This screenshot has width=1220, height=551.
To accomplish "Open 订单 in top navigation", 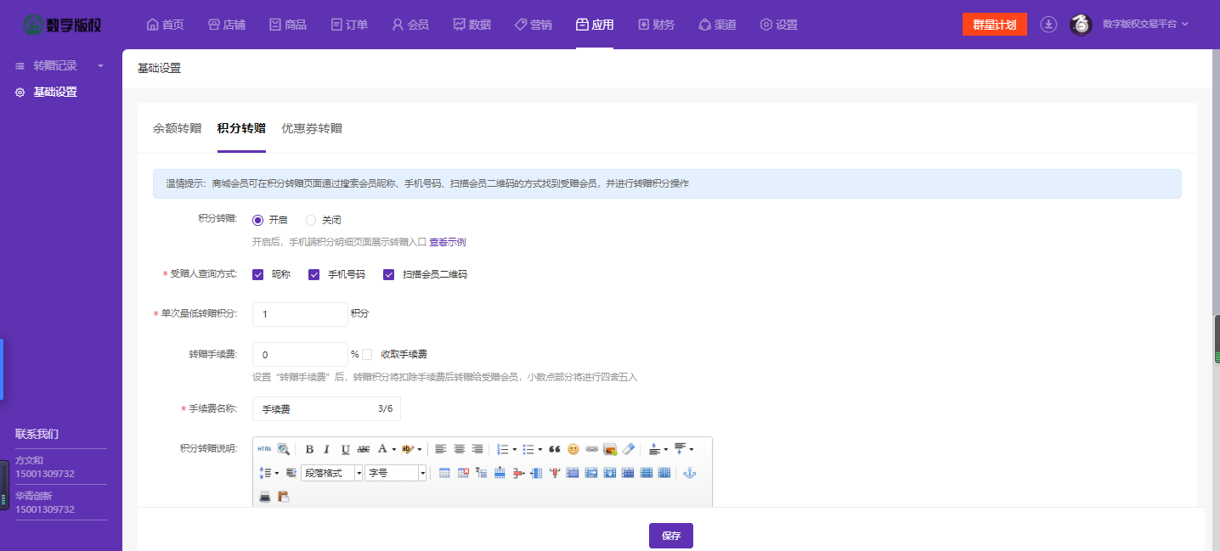I will [x=349, y=25].
